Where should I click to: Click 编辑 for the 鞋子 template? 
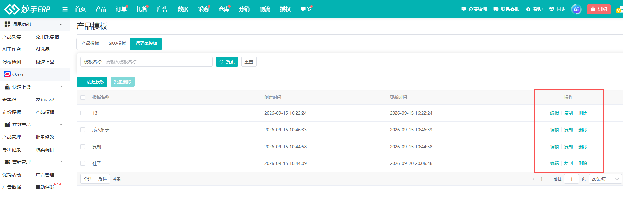coord(555,163)
